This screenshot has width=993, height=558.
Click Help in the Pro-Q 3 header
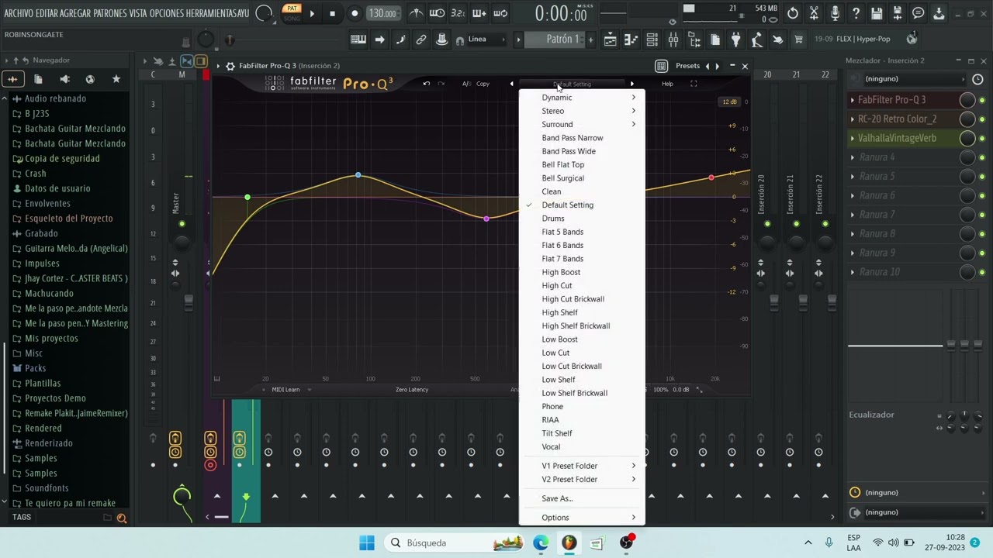point(667,84)
